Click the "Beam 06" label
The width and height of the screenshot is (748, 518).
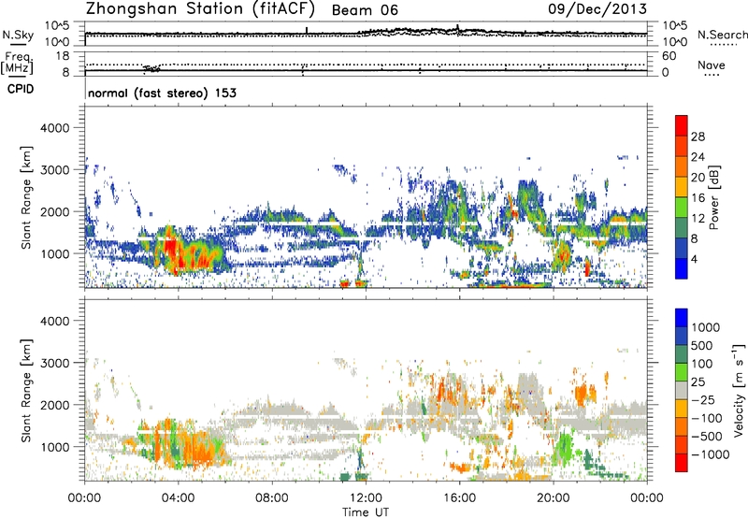[365, 10]
